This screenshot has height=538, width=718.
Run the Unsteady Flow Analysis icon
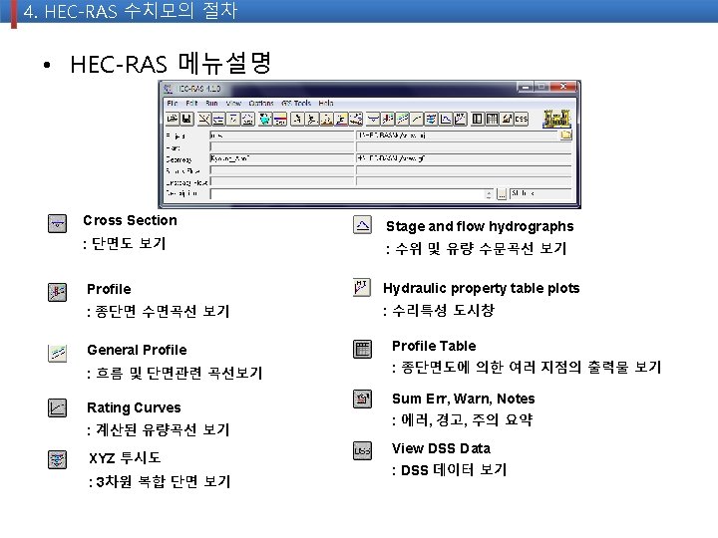pos(312,120)
